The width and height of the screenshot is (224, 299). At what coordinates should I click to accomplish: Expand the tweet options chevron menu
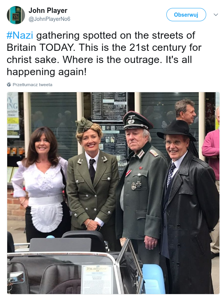216,15
